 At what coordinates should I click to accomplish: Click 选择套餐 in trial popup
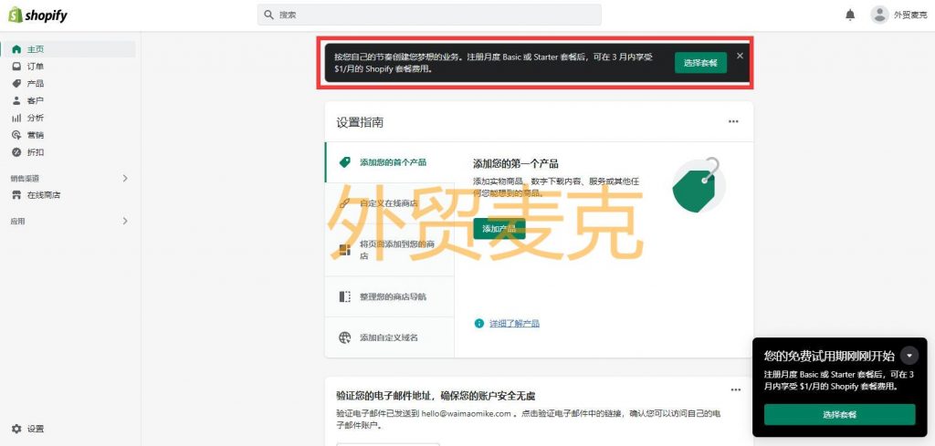(840, 414)
